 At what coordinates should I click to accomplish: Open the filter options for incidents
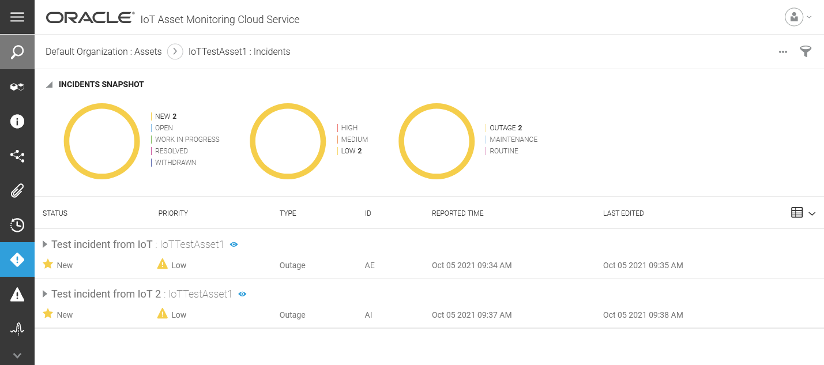806,51
